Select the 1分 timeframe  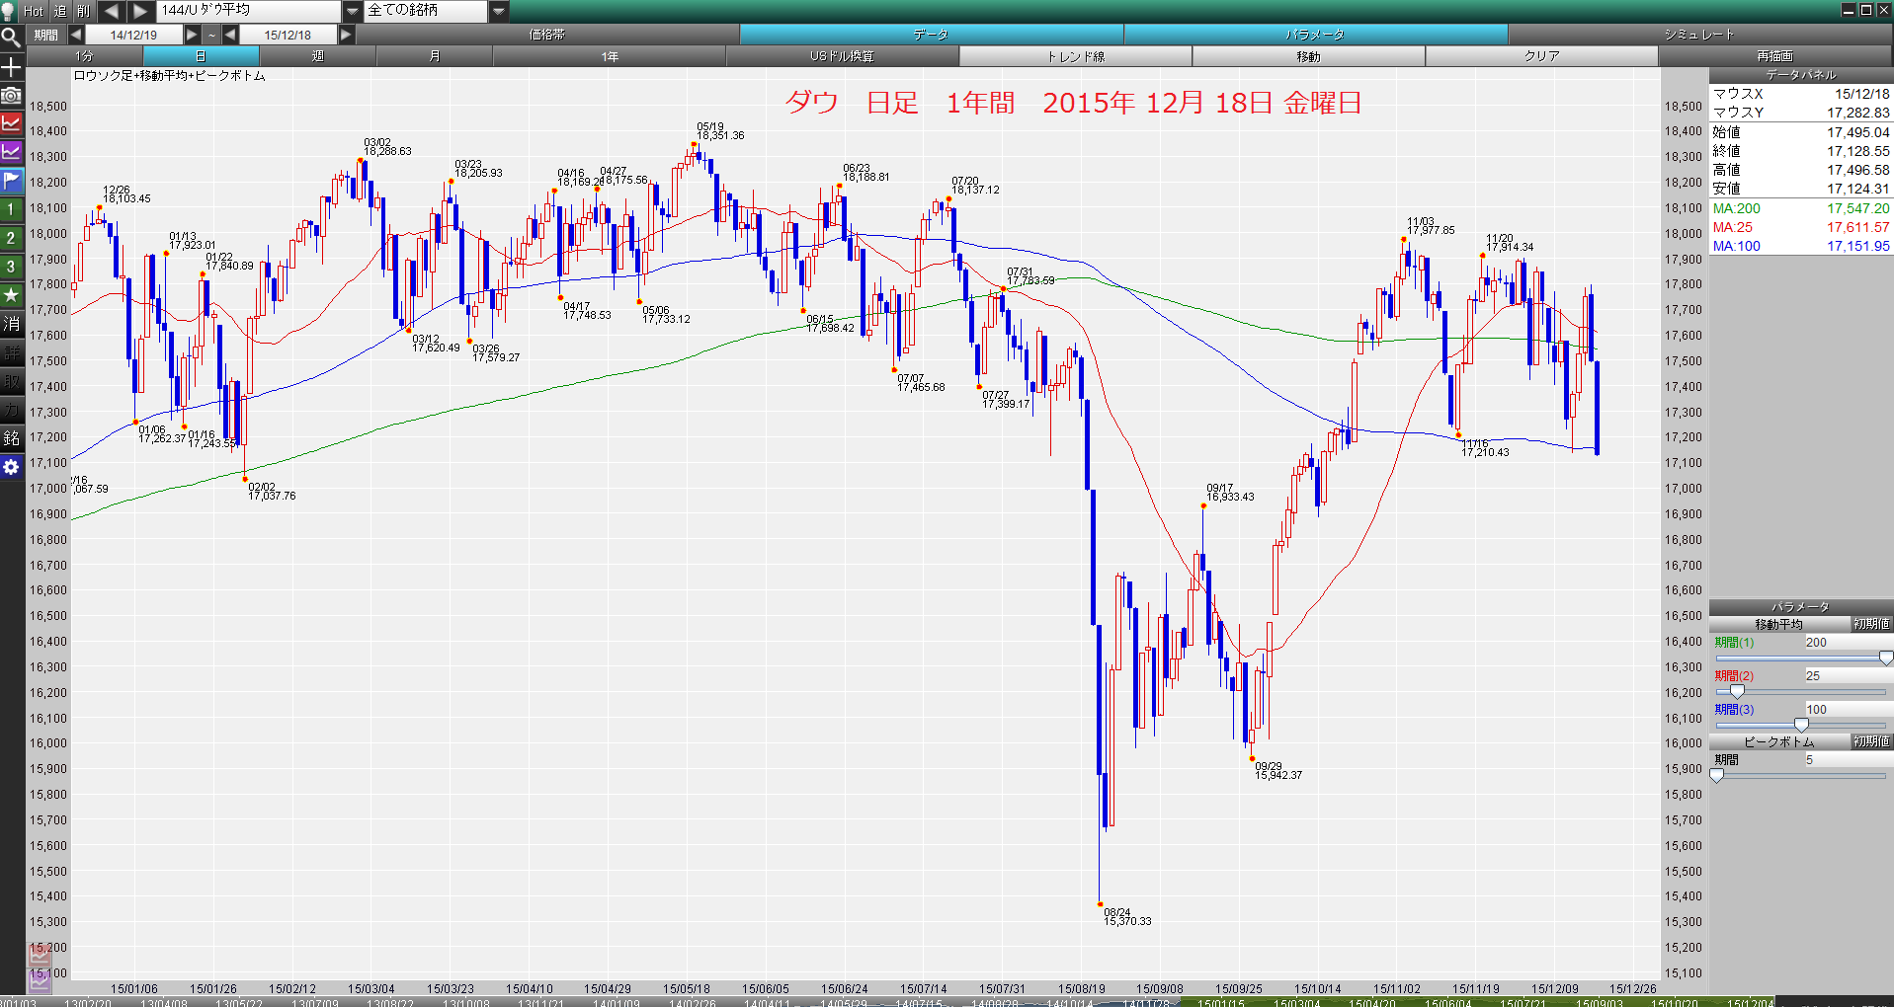pyautogui.click(x=85, y=56)
